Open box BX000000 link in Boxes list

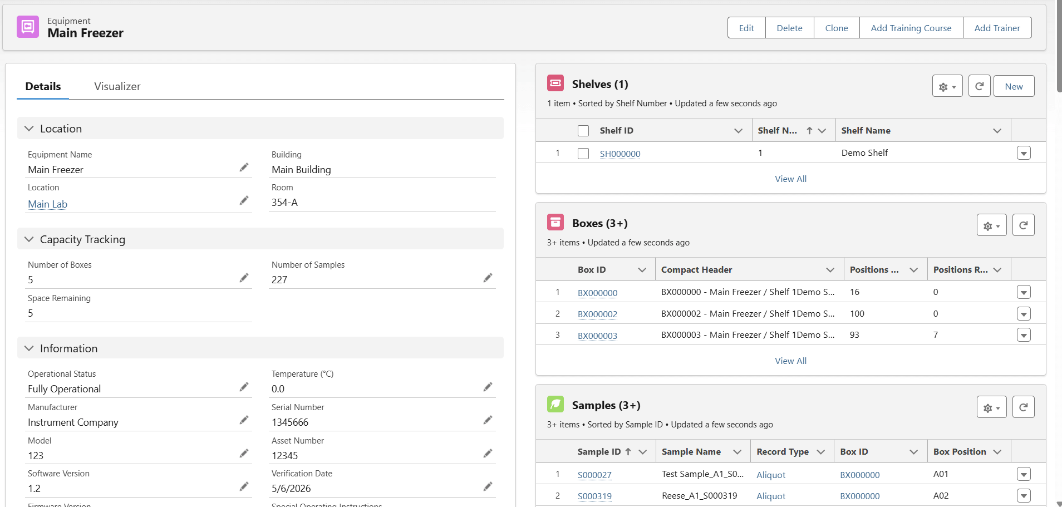click(x=598, y=293)
